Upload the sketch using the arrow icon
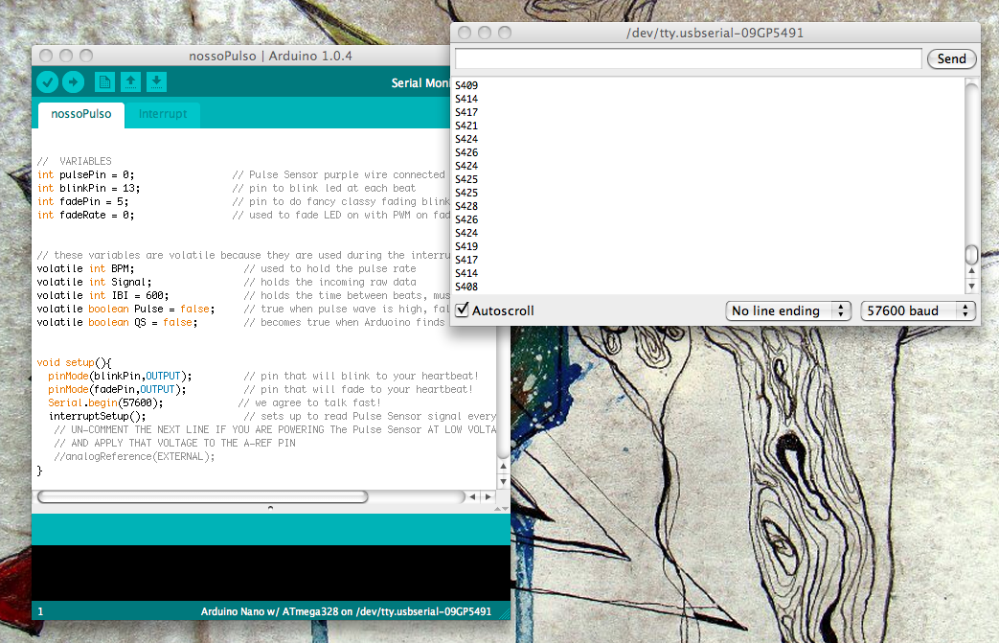Viewport: 999px width, 643px height. click(73, 82)
